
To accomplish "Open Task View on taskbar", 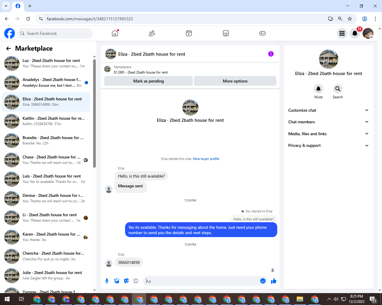I will pyautogui.click(x=21, y=299).
